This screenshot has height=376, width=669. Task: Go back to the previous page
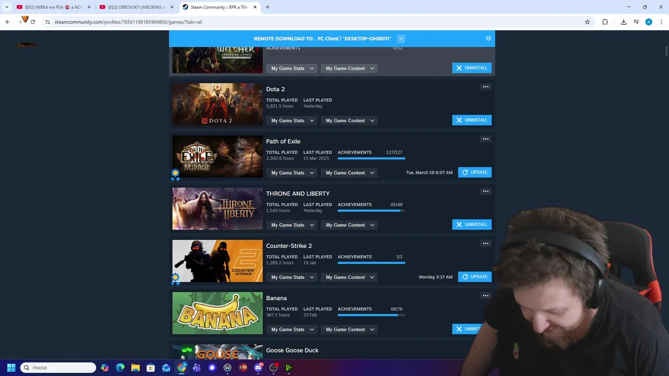click(x=7, y=22)
